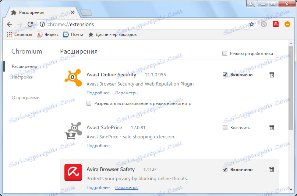The height and width of the screenshot is (196, 297).
Task: Click version number 12.0.81
Action: pos(138,128)
